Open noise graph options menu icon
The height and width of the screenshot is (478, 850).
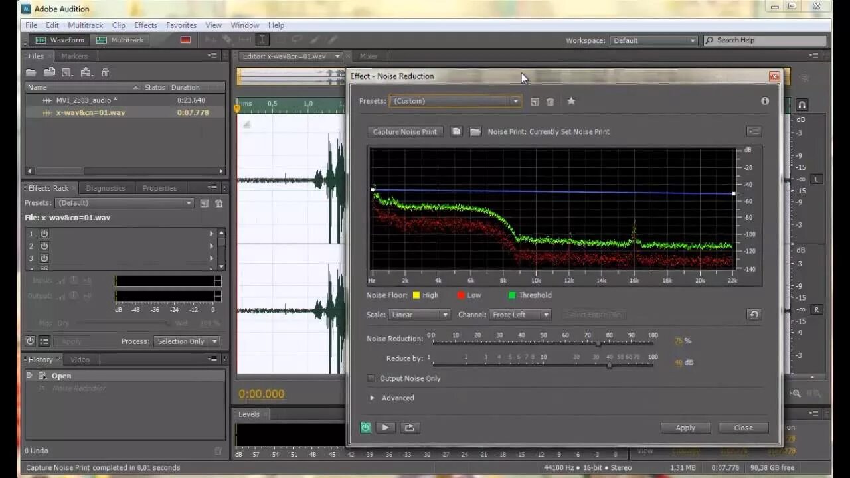(x=754, y=131)
